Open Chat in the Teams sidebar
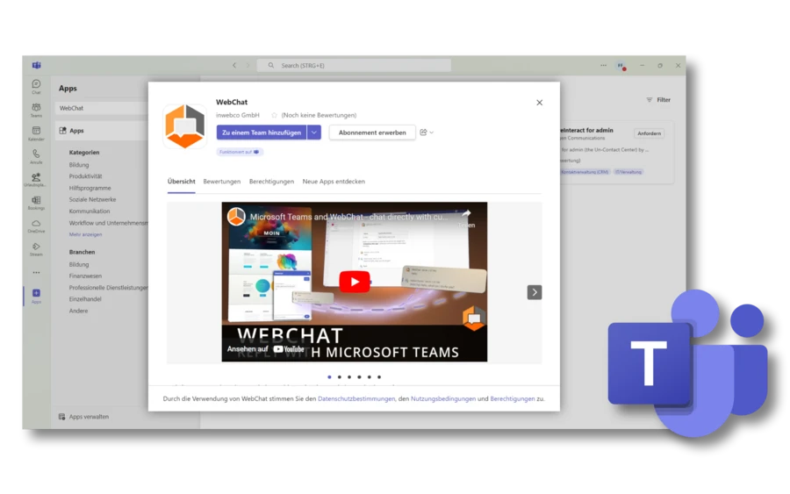This screenshot has height=494, width=790. (36, 86)
